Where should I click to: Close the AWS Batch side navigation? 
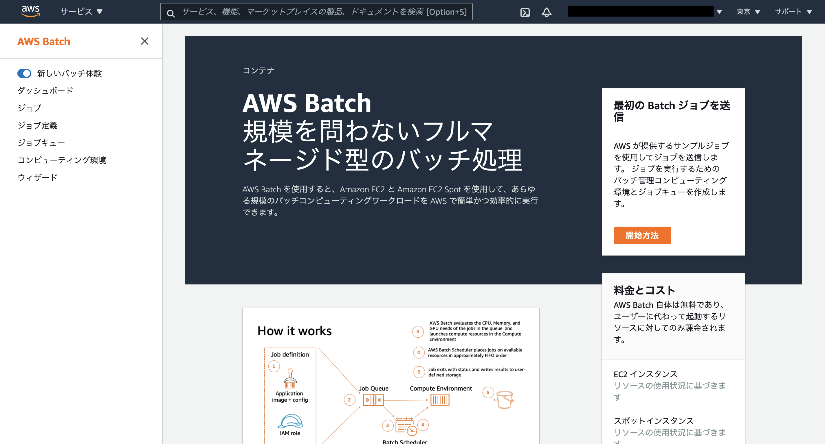[x=144, y=41]
